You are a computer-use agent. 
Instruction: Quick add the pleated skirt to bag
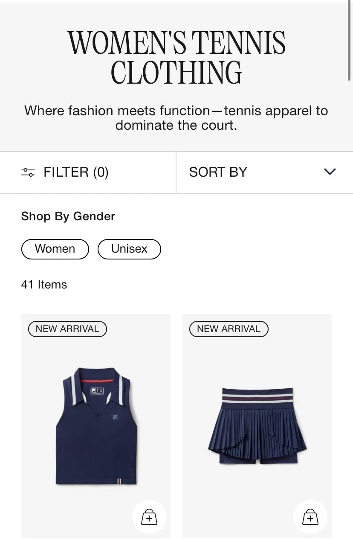[x=310, y=517]
